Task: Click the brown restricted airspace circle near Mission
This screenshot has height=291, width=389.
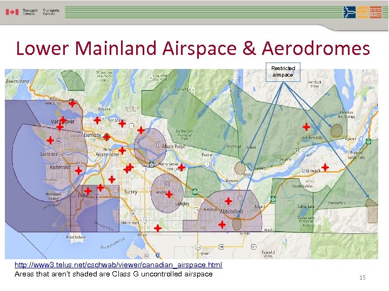Action: (240, 168)
